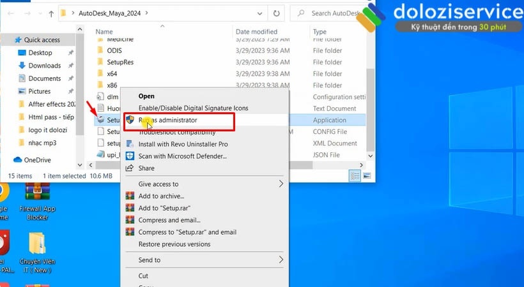Click file list scroll down arrow
The width and height of the screenshot is (524, 287).
tap(370, 156)
